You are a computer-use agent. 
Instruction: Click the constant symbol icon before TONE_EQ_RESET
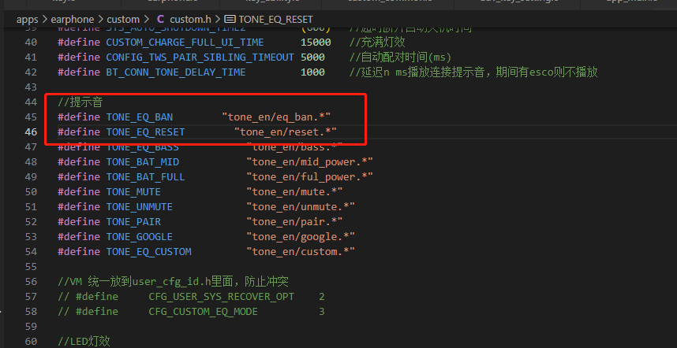tap(230, 20)
